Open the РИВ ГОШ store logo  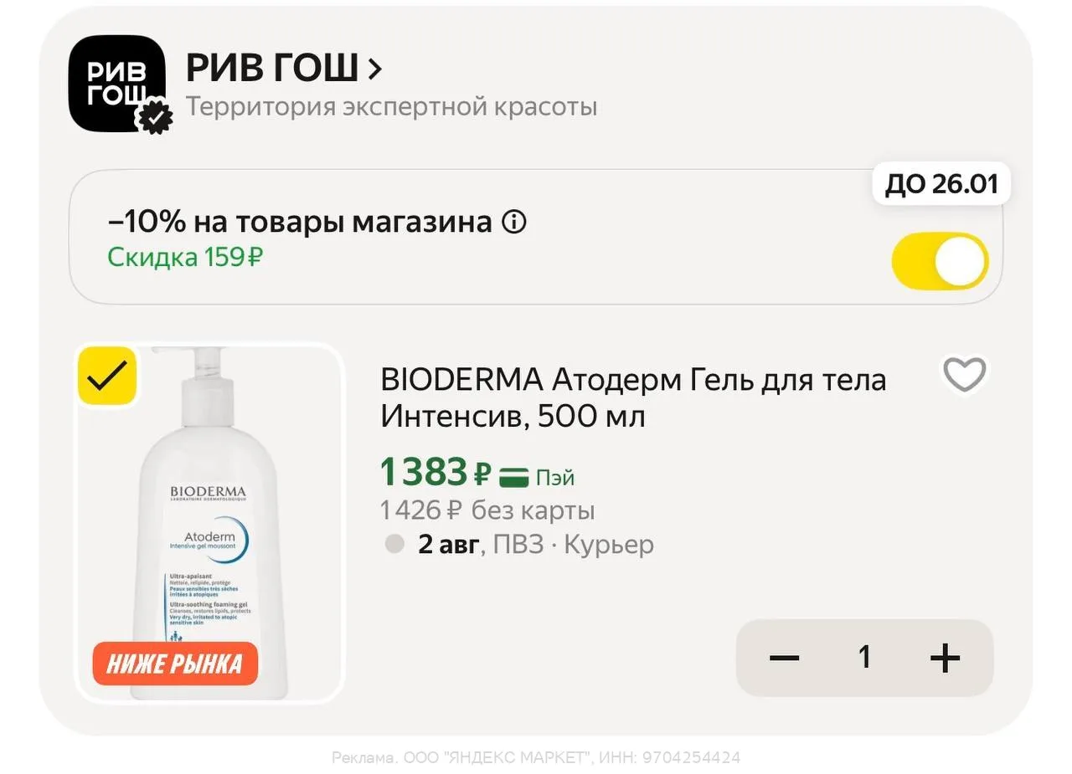[x=116, y=84]
